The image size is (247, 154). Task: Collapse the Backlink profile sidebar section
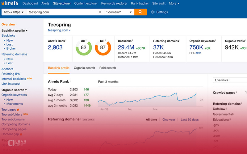tap(15, 30)
